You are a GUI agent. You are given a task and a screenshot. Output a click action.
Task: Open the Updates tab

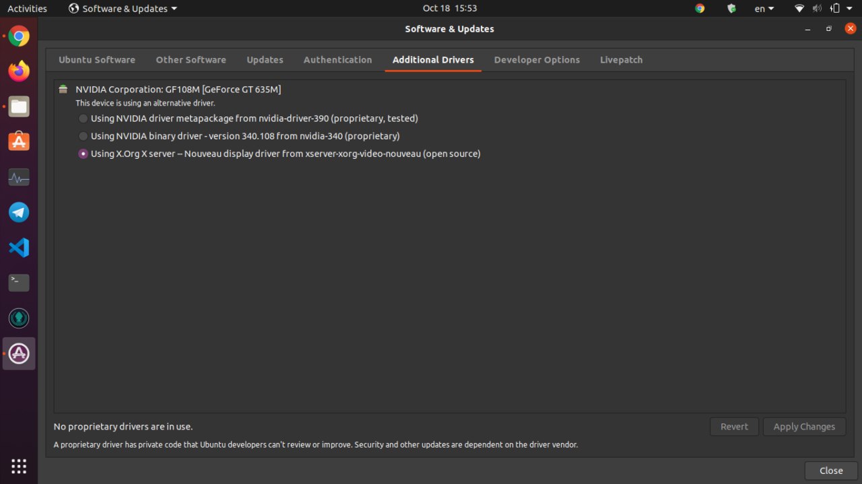coord(265,60)
